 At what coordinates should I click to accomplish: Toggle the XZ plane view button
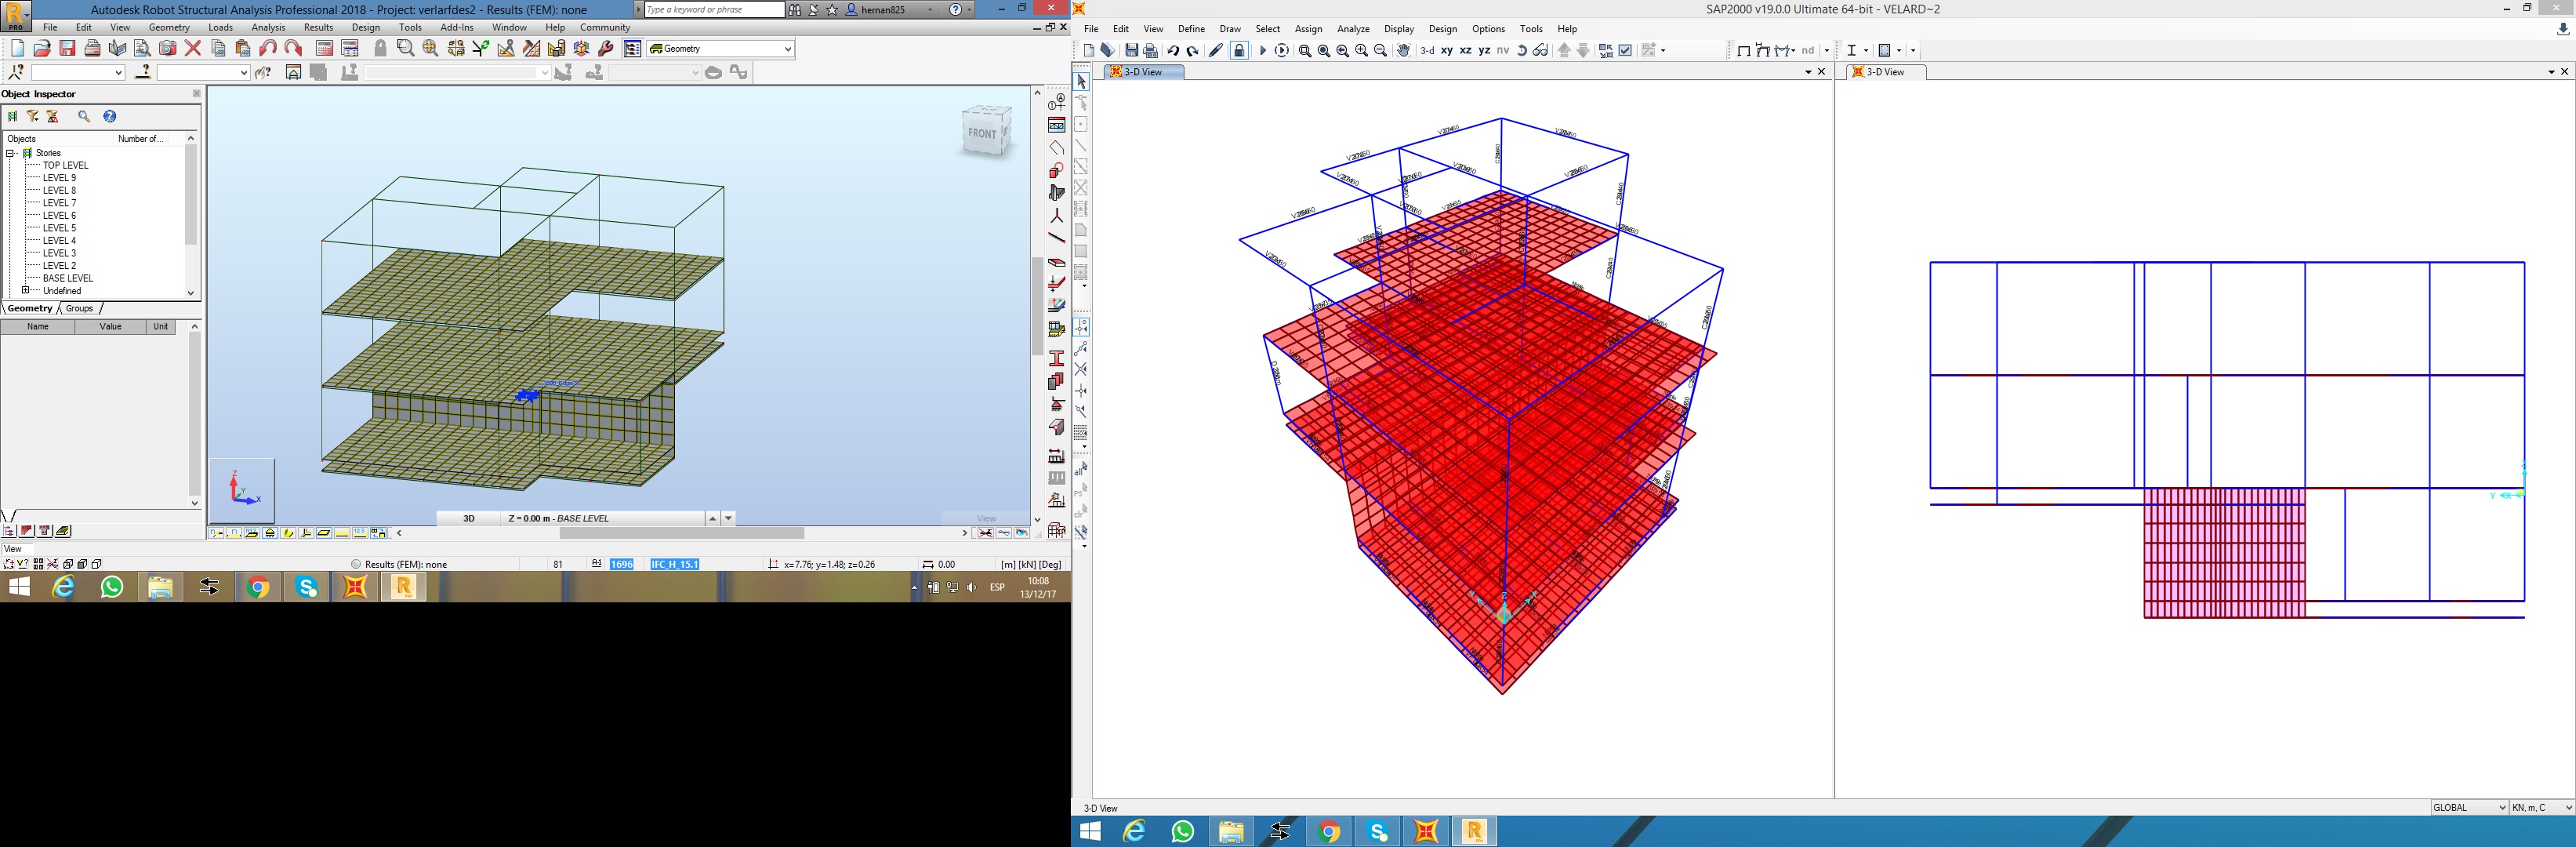(1465, 51)
